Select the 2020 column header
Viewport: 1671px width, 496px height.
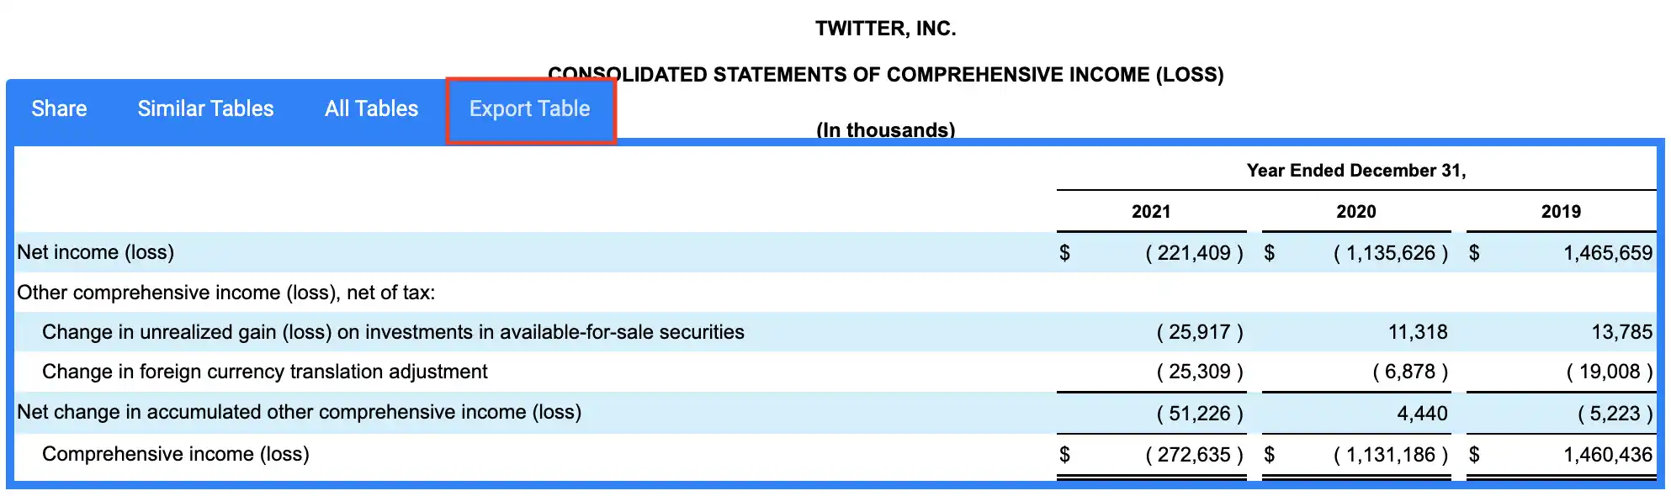[1355, 212]
